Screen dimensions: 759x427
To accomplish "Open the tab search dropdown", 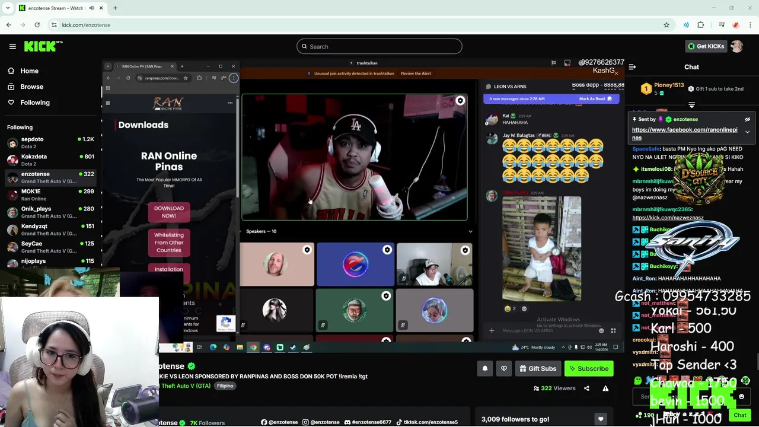I will (8, 8).
